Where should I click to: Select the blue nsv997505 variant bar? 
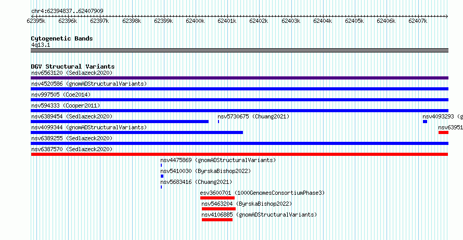[x=239, y=100]
